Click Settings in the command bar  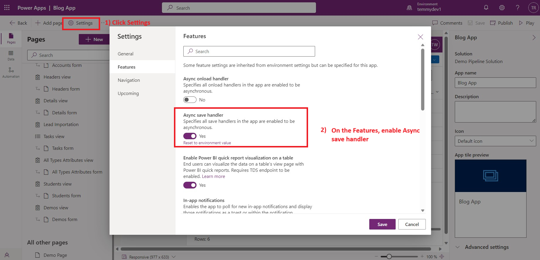(x=81, y=23)
